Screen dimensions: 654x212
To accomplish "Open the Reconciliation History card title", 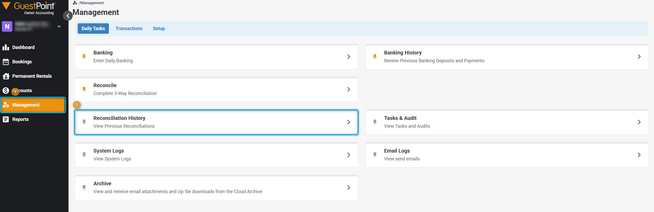I will [119, 118].
